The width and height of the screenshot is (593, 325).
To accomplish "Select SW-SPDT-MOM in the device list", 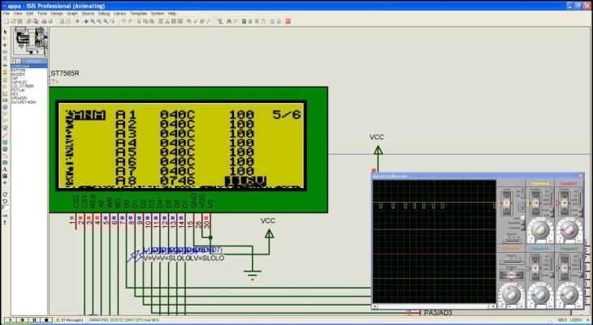I will click(x=24, y=102).
